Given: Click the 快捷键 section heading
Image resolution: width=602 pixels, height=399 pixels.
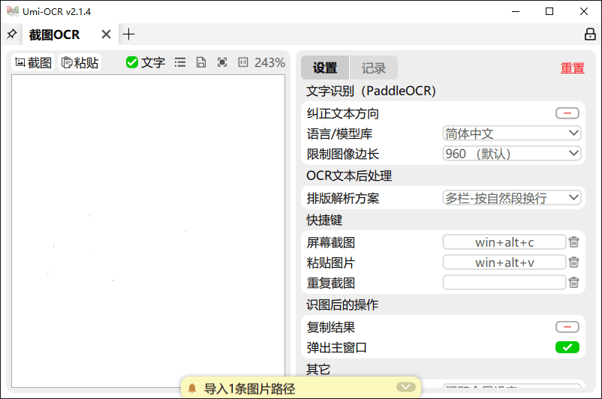Looking at the screenshot, I should pyautogui.click(x=324, y=220).
